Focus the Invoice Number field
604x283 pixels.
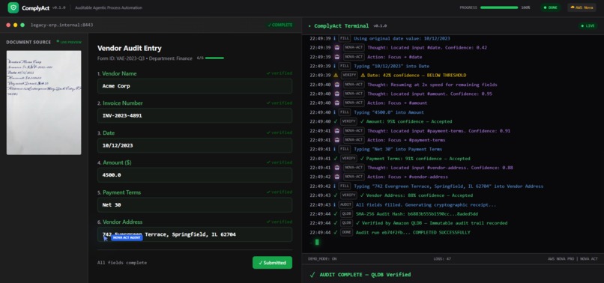coord(195,115)
